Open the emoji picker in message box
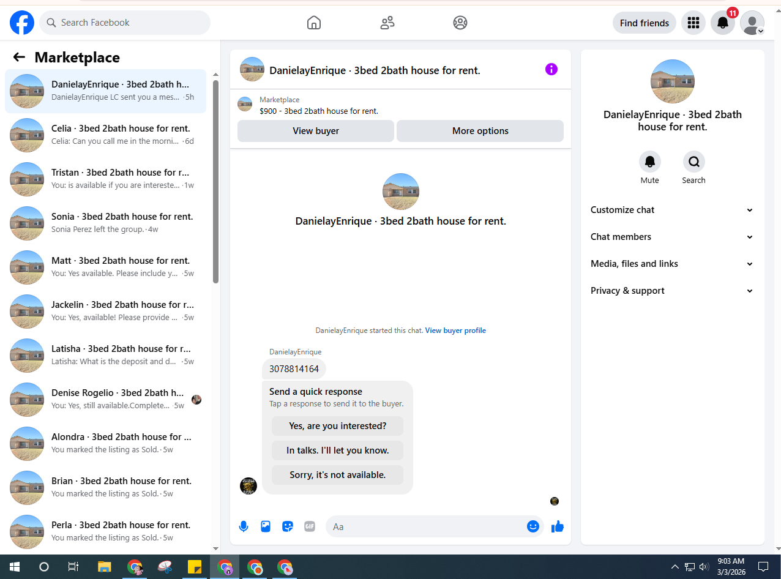This screenshot has width=781, height=579. click(533, 526)
